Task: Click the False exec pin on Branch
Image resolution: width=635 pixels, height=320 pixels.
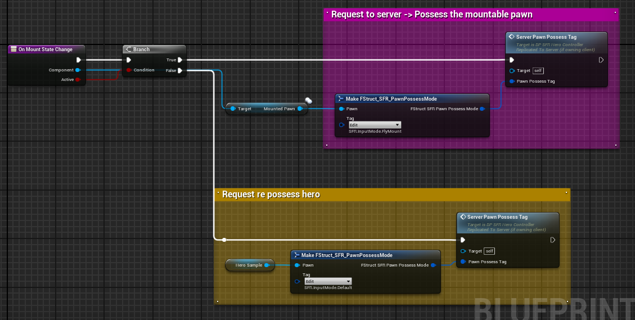Action: [x=180, y=70]
